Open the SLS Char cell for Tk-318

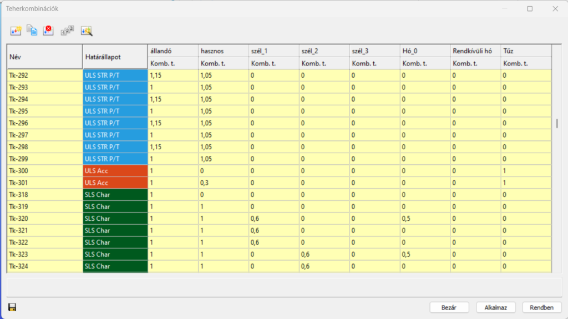coord(115,195)
